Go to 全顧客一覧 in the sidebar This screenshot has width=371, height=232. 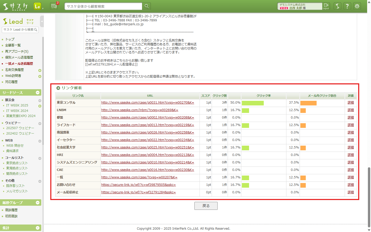(x=13, y=45)
